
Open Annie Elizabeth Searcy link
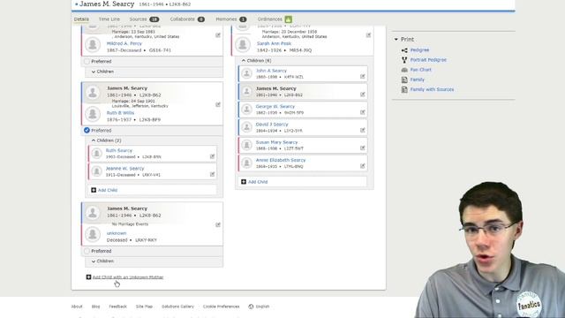click(281, 160)
